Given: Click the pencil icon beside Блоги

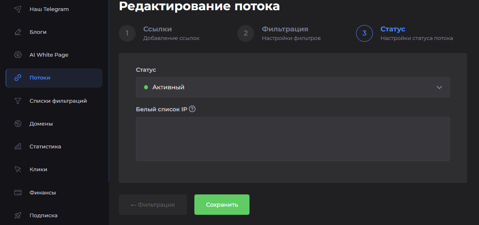Looking at the screenshot, I should pos(18,32).
